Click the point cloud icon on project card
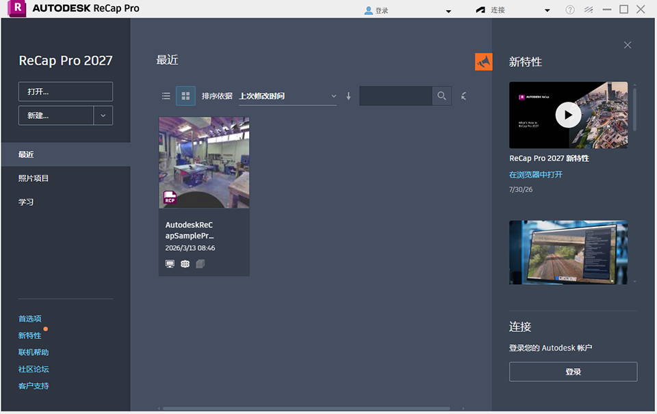This screenshot has height=414, width=657. tap(185, 264)
